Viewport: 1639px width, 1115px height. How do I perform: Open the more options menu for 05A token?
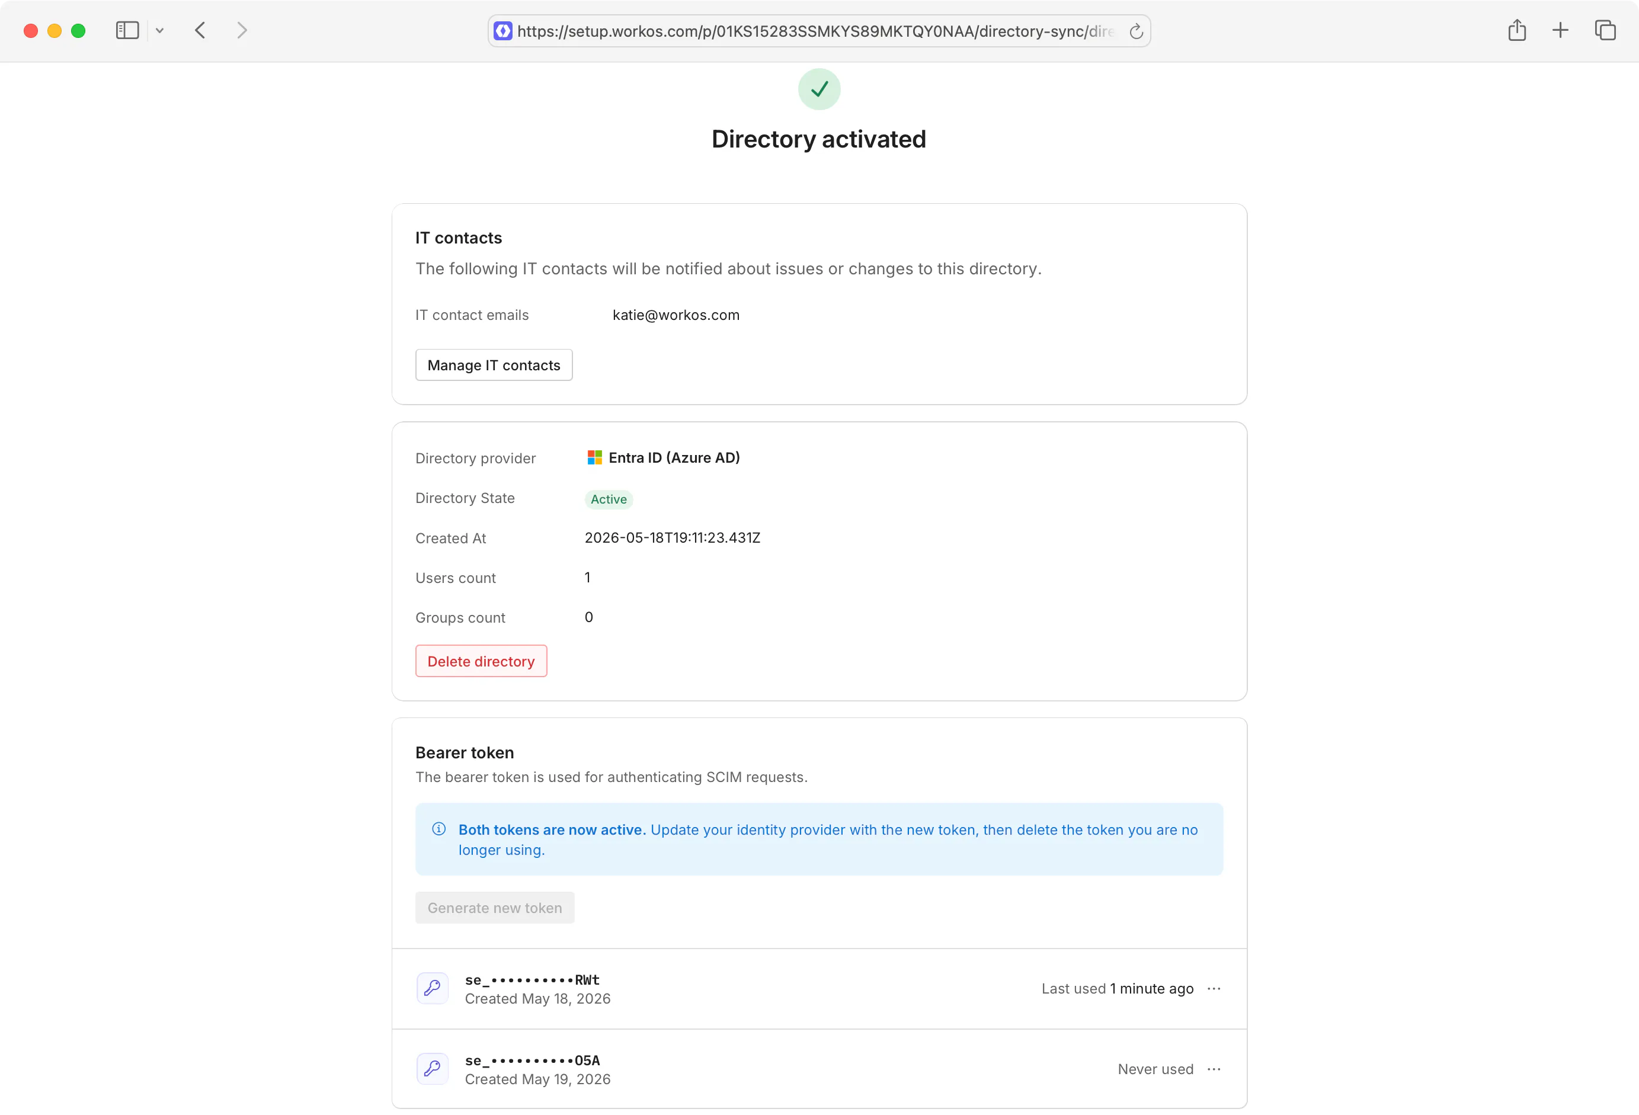[1214, 1068]
